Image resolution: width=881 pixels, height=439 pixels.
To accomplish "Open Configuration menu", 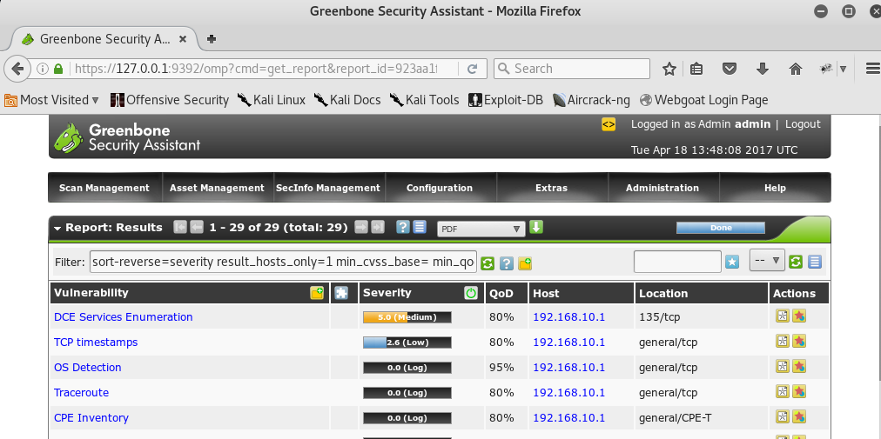I will point(440,188).
